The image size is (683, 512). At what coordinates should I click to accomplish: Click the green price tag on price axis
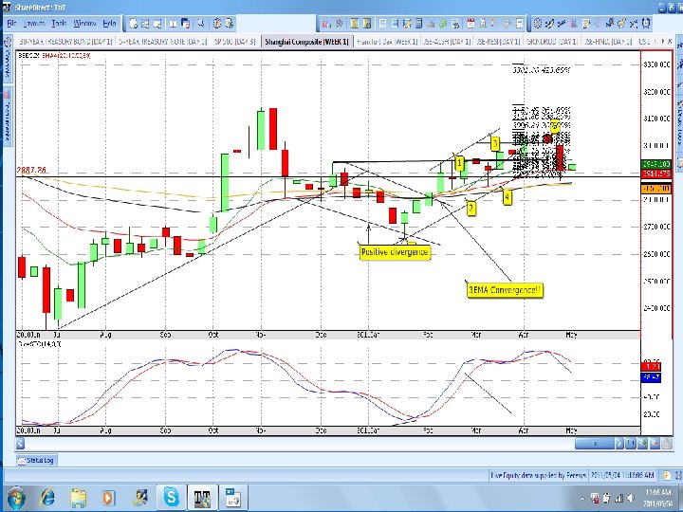[x=656, y=164]
